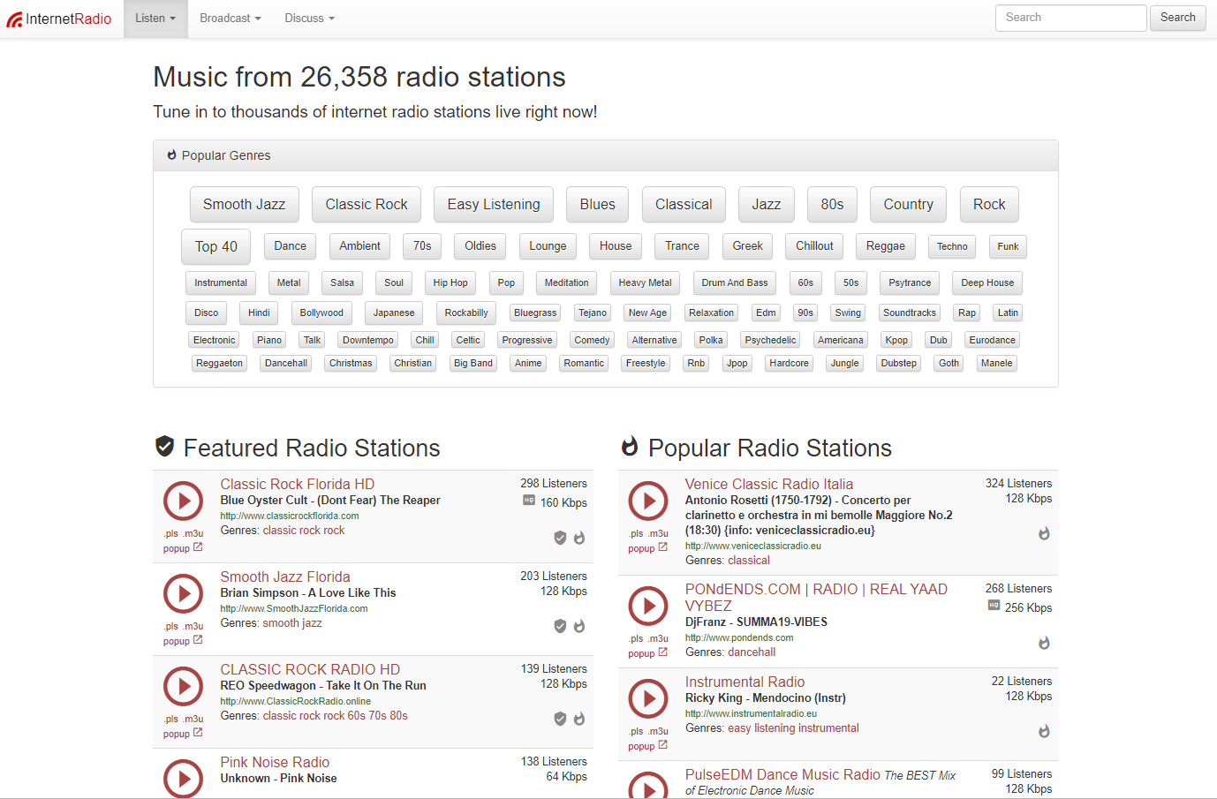This screenshot has width=1217, height=799.
Task: Select the Easy Listening genre
Action: click(494, 204)
